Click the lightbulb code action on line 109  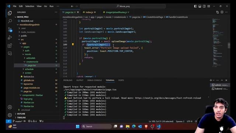point(73,44)
